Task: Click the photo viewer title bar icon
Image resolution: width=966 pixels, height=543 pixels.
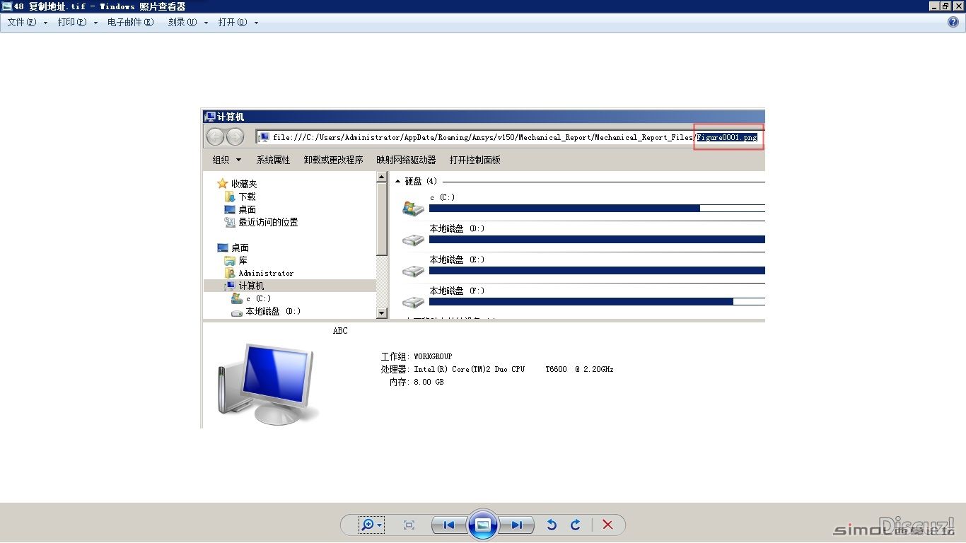Action: click(6, 6)
